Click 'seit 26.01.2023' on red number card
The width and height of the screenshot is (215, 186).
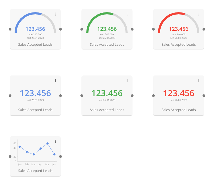click(179, 100)
